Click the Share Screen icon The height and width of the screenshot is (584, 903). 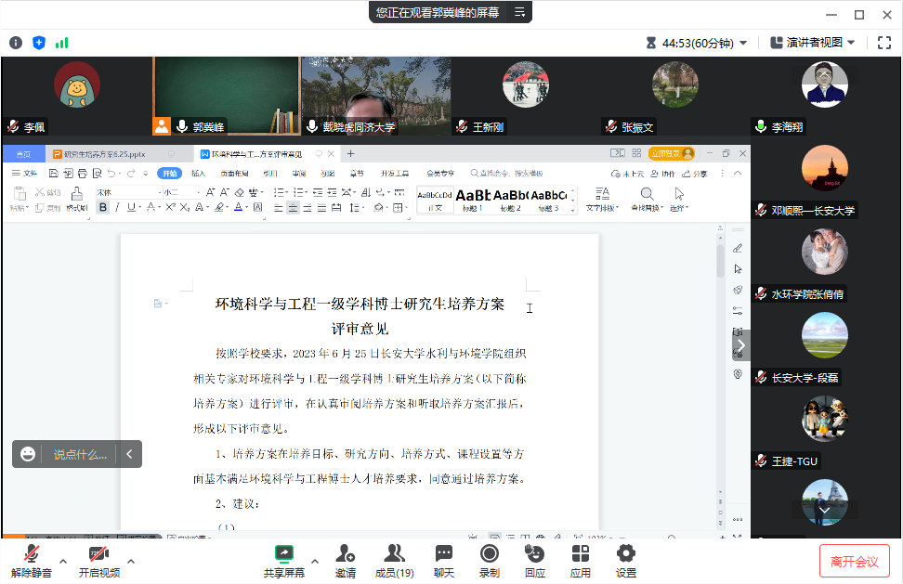click(x=283, y=554)
